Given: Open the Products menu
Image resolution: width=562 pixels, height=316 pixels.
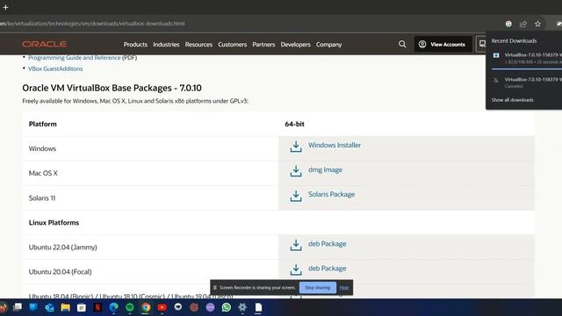Looking at the screenshot, I should (x=135, y=45).
